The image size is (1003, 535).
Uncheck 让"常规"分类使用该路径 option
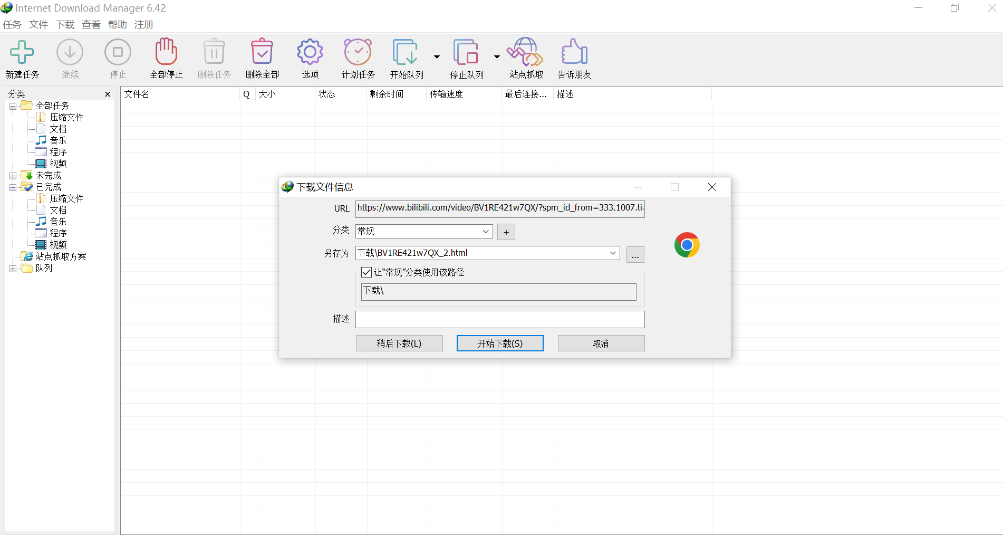366,272
